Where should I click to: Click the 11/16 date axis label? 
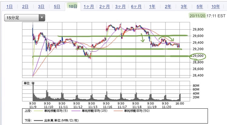[x=107, y=107]
